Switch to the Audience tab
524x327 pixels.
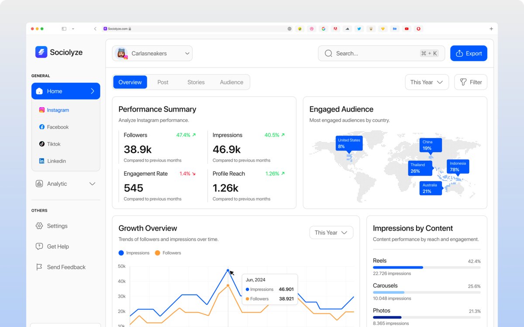pyautogui.click(x=231, y=82)
